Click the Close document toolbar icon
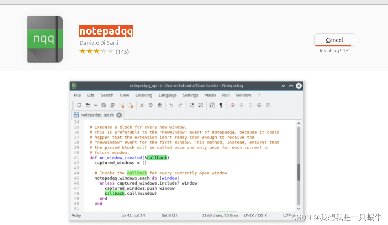388x225 pixels. point(122,105)
